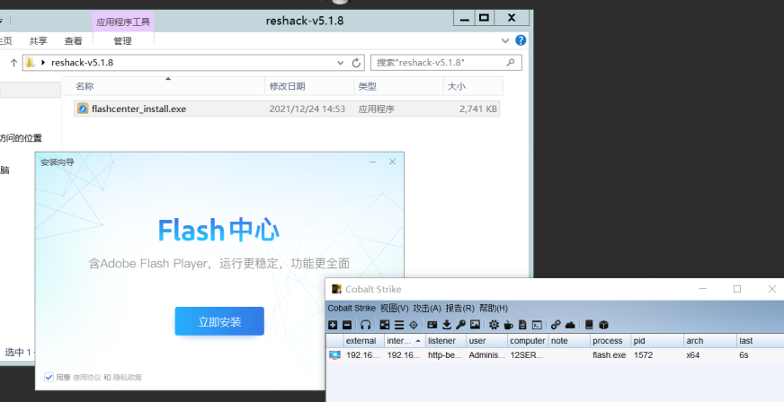Switch to the 查看 ribbon tab
This screenshot has width=784, height=402.
tap(73, 40)
